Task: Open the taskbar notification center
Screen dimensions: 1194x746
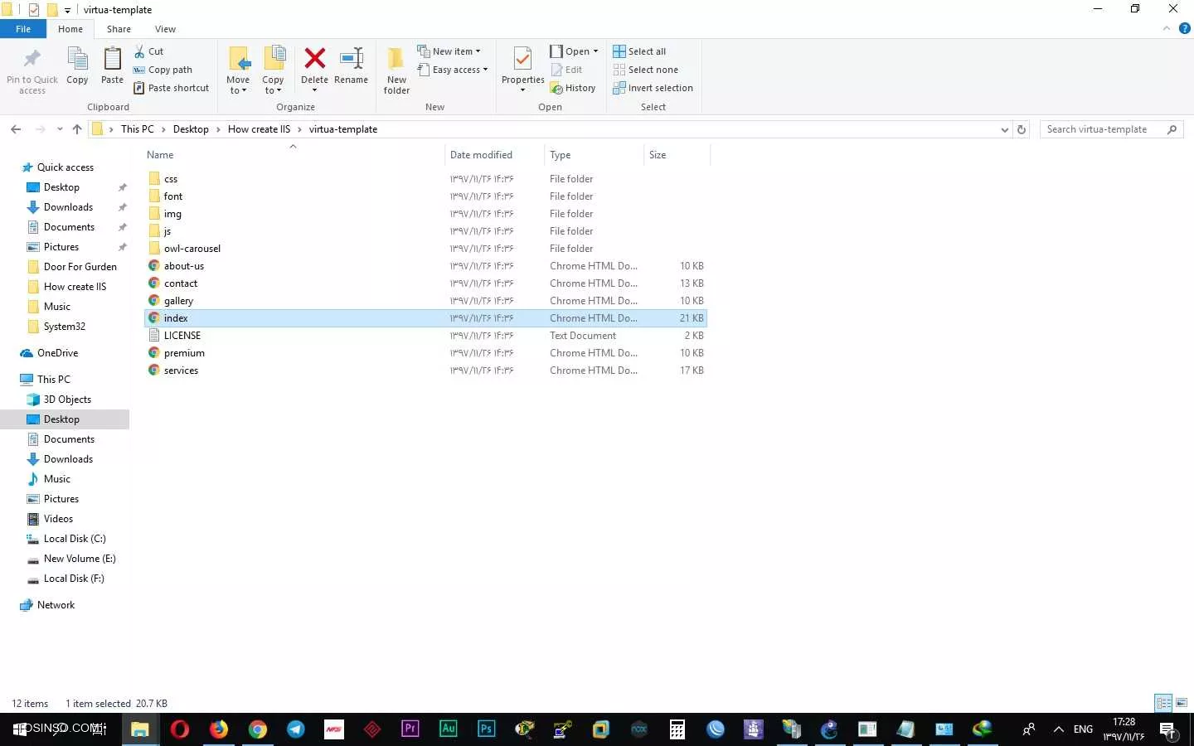Action: coord(1168,729)
